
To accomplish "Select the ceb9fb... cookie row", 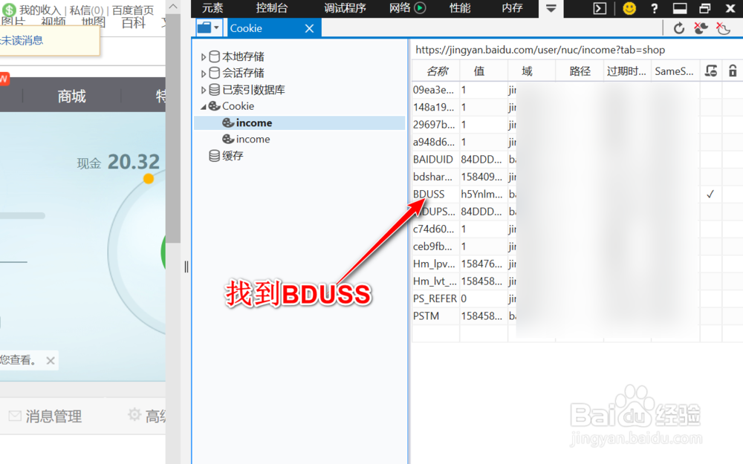I will 577,246.
